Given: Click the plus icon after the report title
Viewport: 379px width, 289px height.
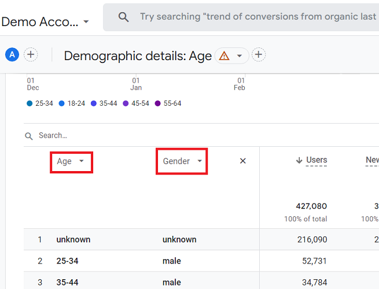Looking at the screenshot, I should (259, 55).
